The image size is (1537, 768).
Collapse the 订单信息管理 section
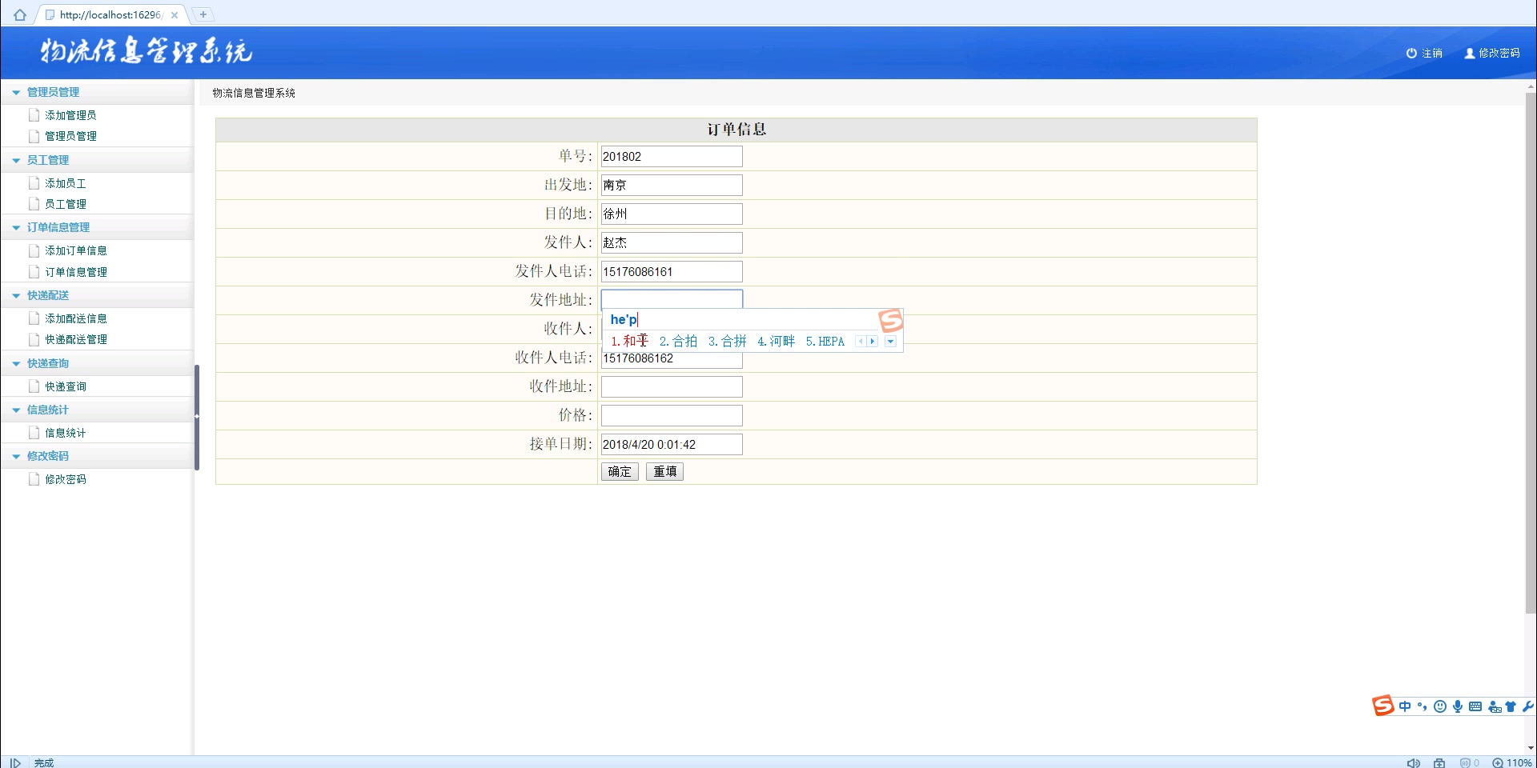tap(16, 228)
